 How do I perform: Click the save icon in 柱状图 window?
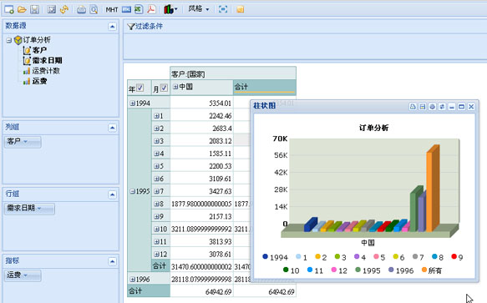click(423, 107)
